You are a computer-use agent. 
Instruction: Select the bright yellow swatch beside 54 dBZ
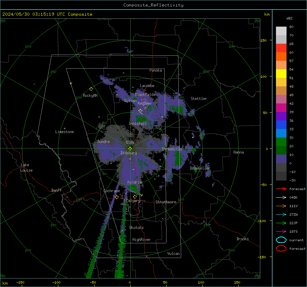[x=281, y=73]
